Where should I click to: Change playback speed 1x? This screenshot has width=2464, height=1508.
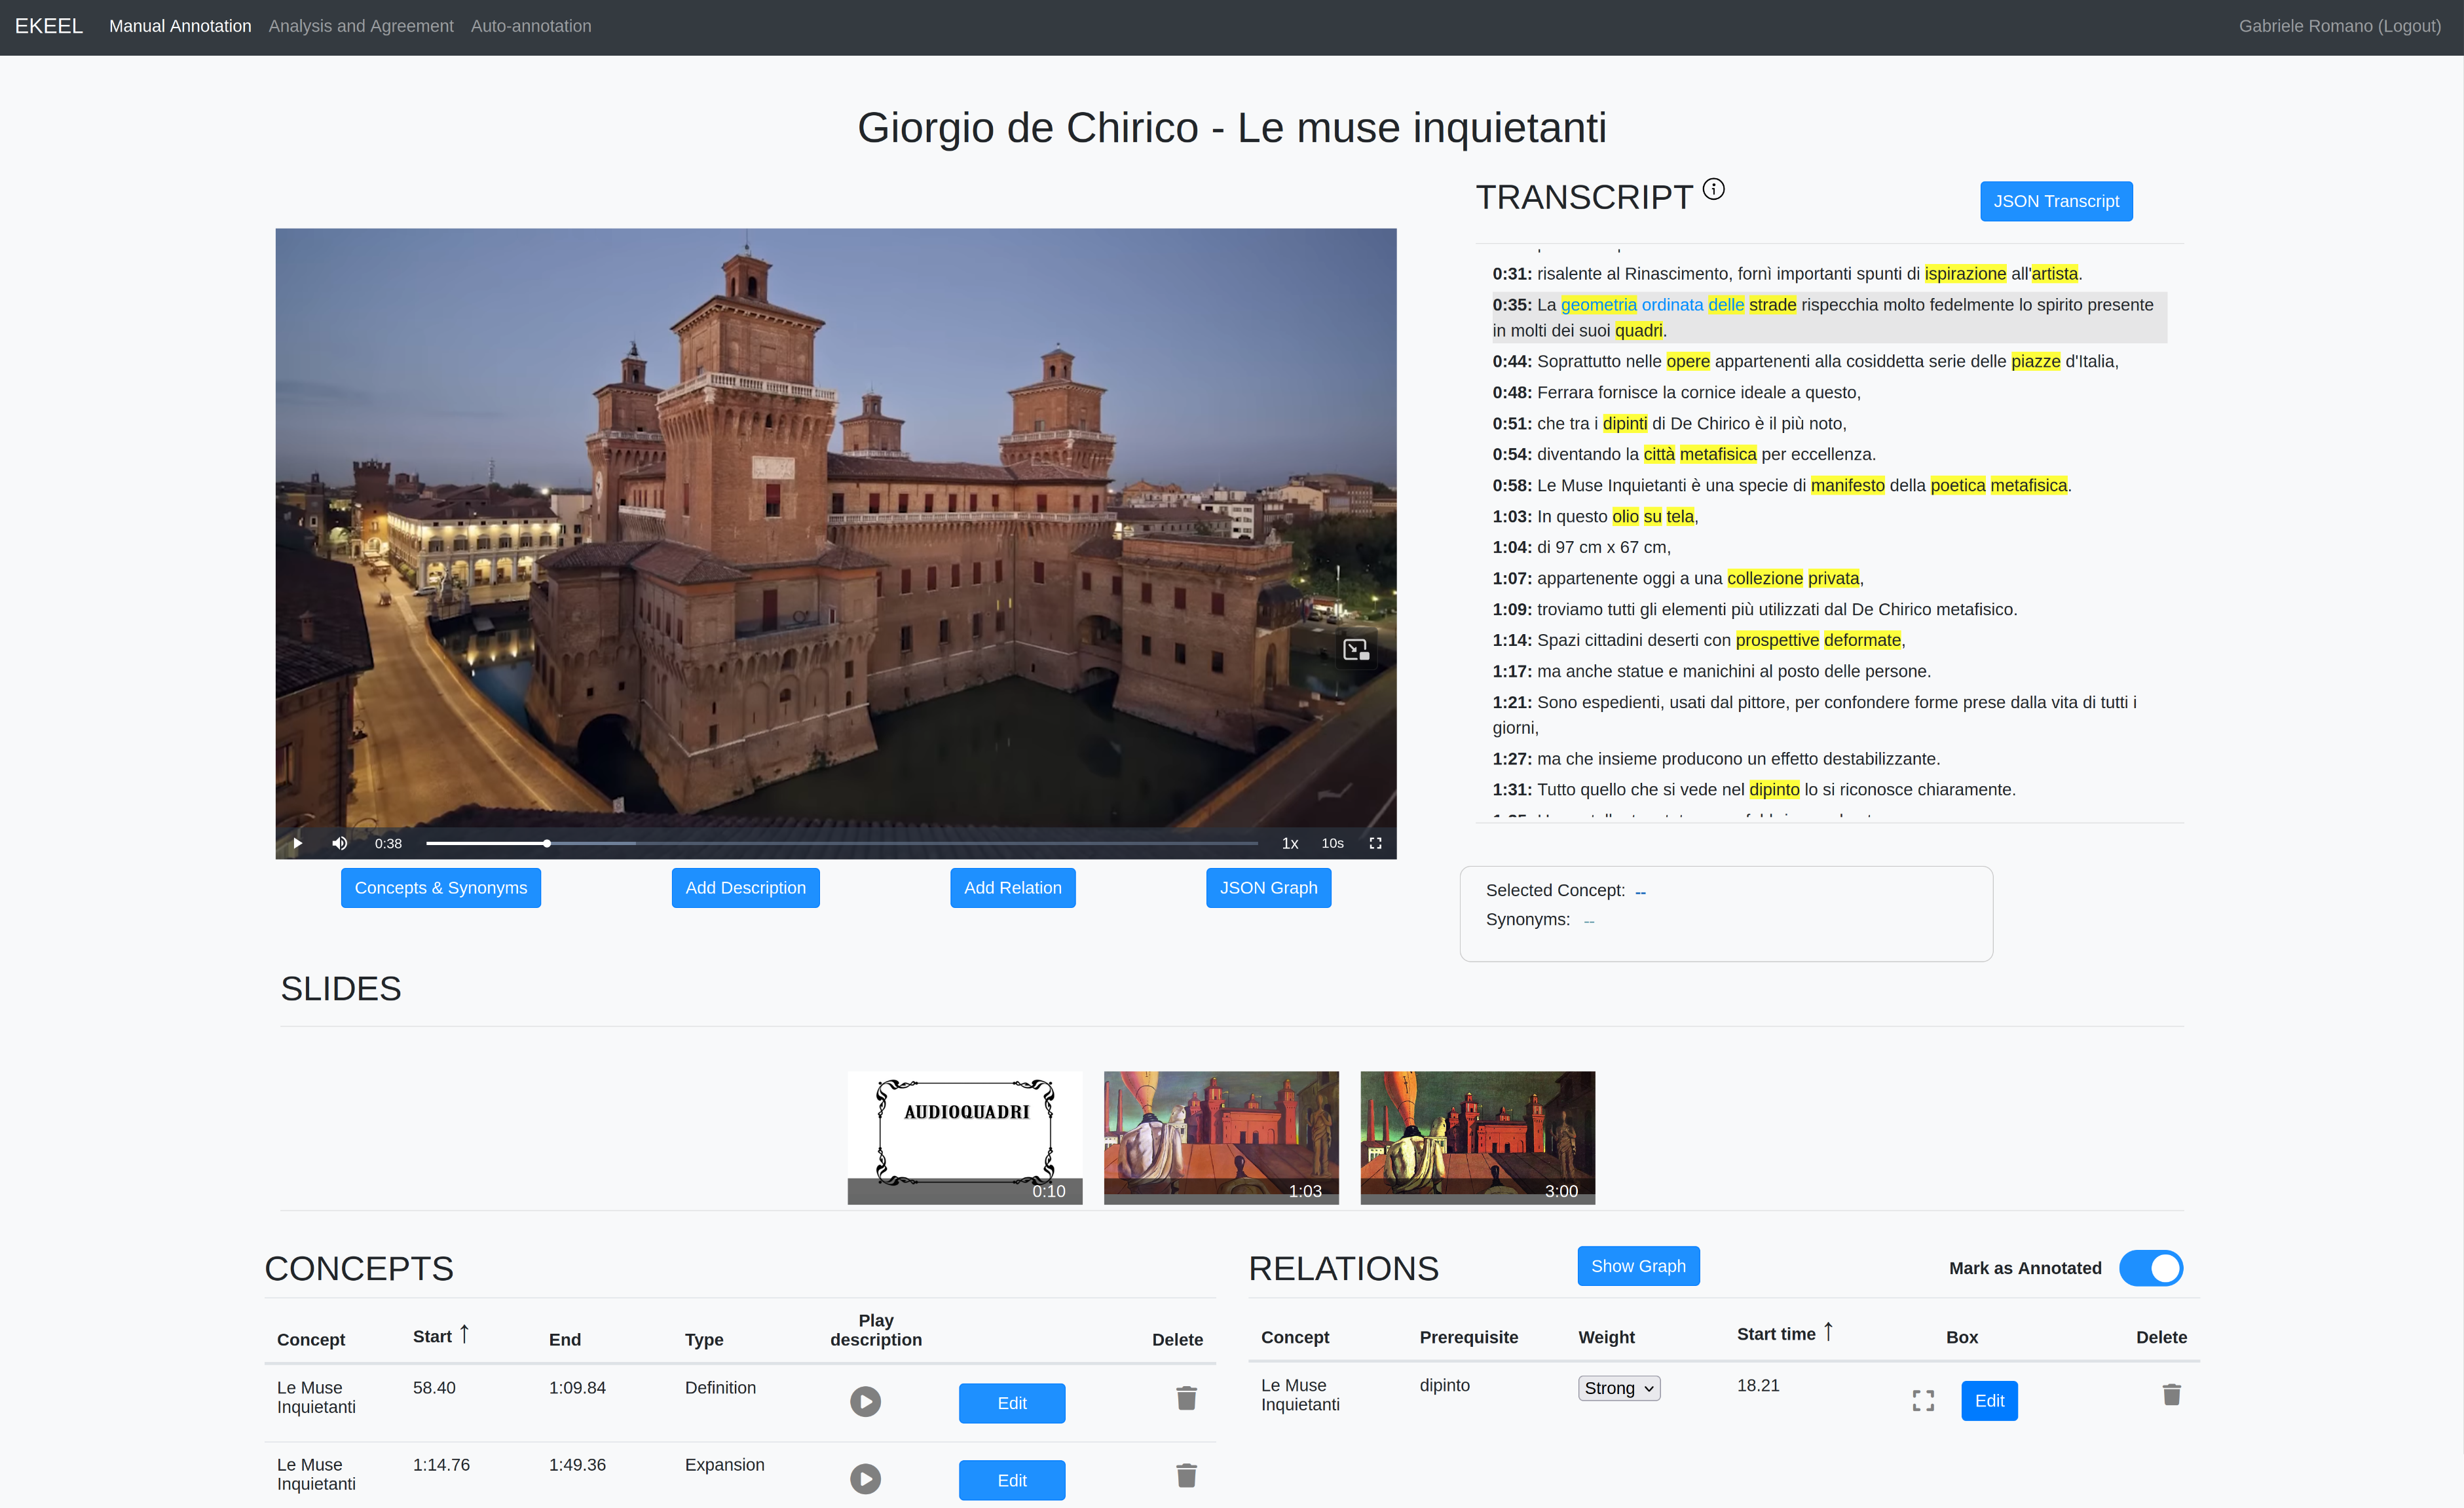[x=1290, y=843]
